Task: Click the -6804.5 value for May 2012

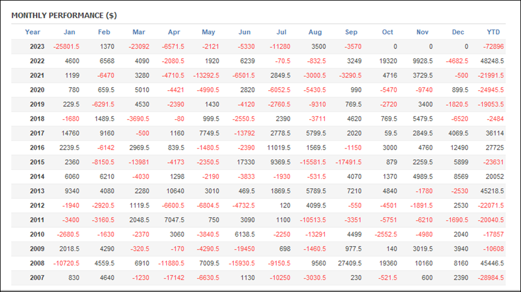Action: coord(208,205)
